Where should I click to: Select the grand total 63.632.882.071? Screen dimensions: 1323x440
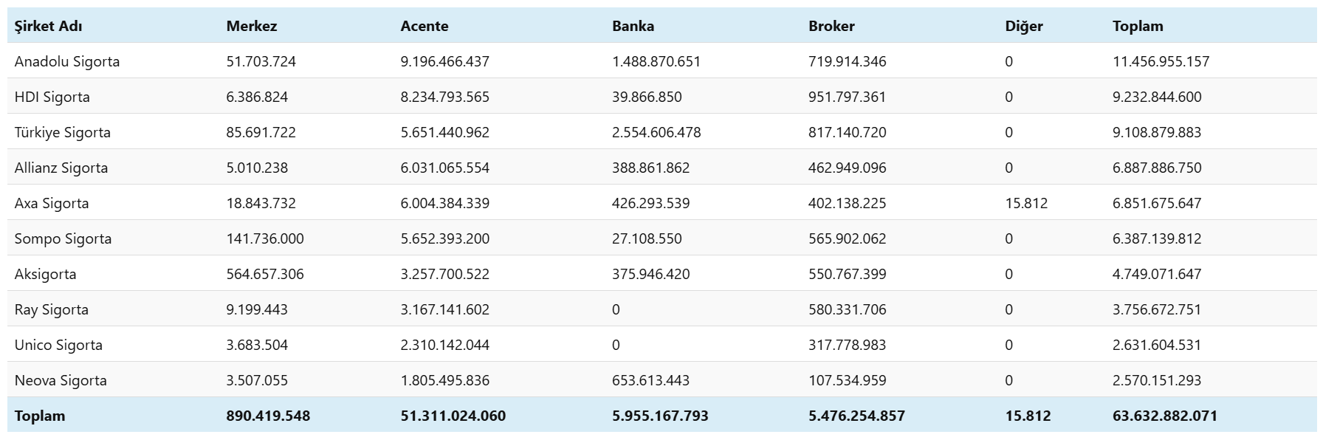tap(1165, 416)
